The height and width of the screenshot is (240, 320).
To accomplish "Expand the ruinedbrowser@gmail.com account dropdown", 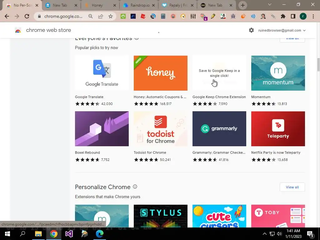I will click(282, 30).
